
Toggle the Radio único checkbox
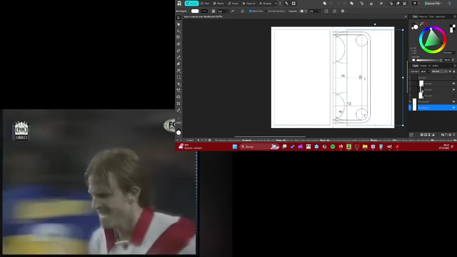pyautogui.click(x=250, y=11)
